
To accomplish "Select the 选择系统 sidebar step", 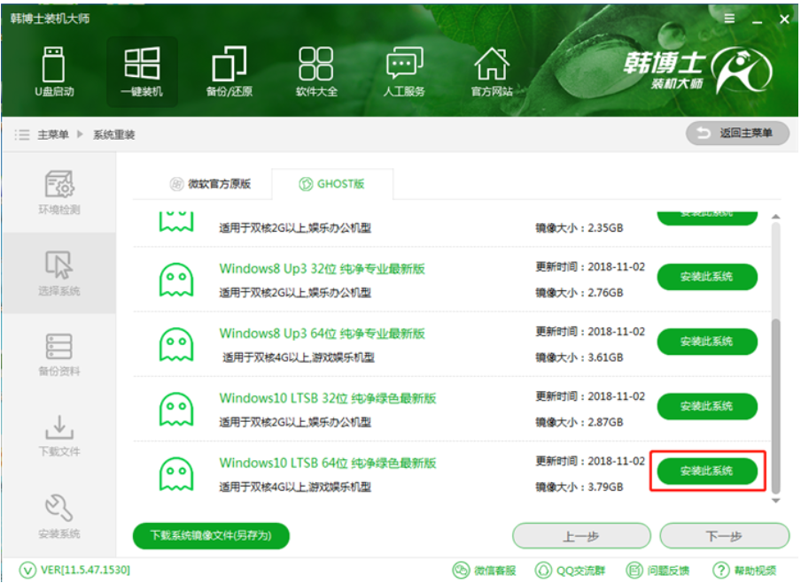I will coord(59,272).
